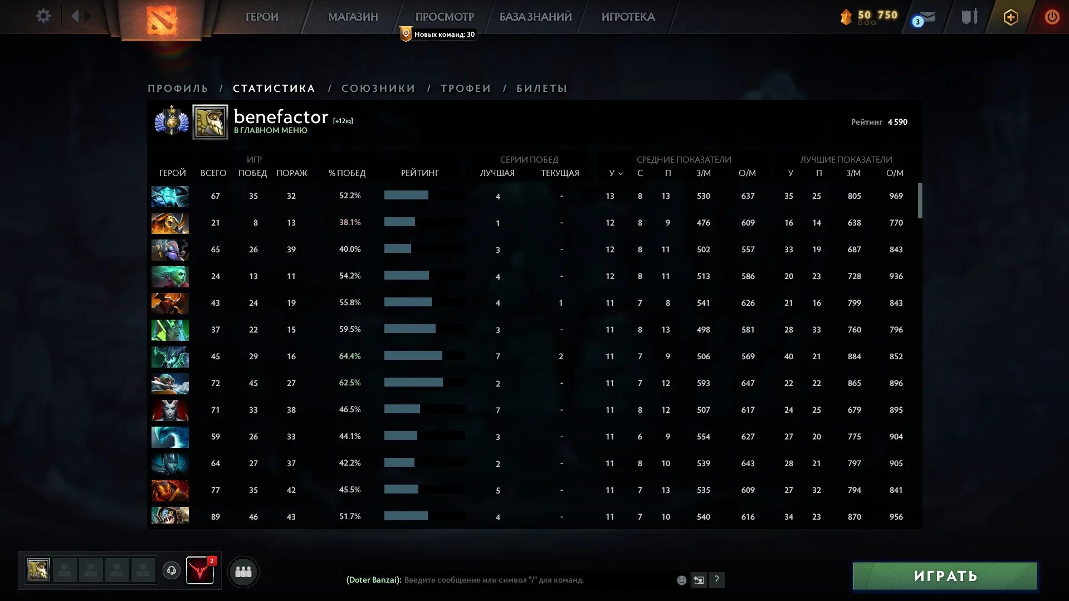Select hero portrait with 38.1% win rate

pyautogui.click(x=170, y=223)
